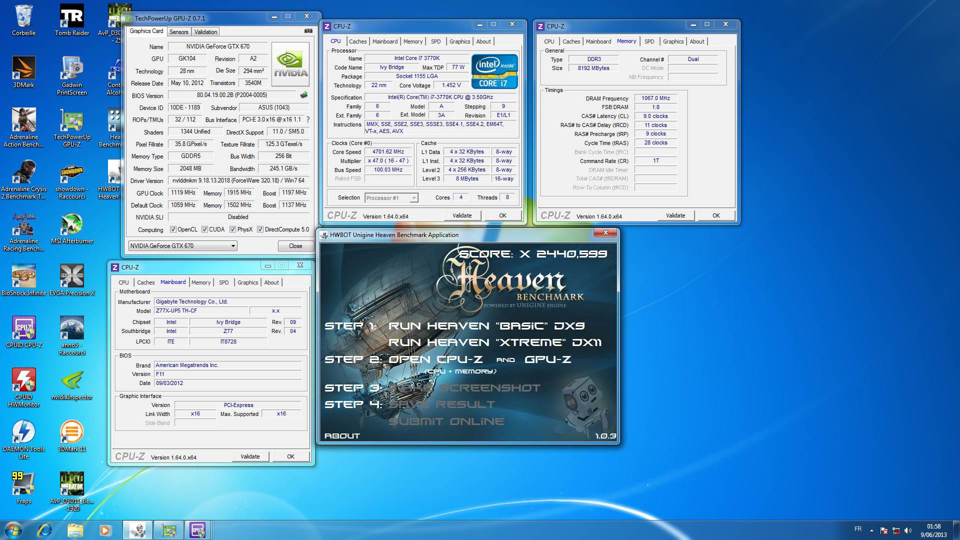The image size is (960, 540).
Task: Toggle the DirectCompute 5.0 checkbox
Action: (260, 229)
